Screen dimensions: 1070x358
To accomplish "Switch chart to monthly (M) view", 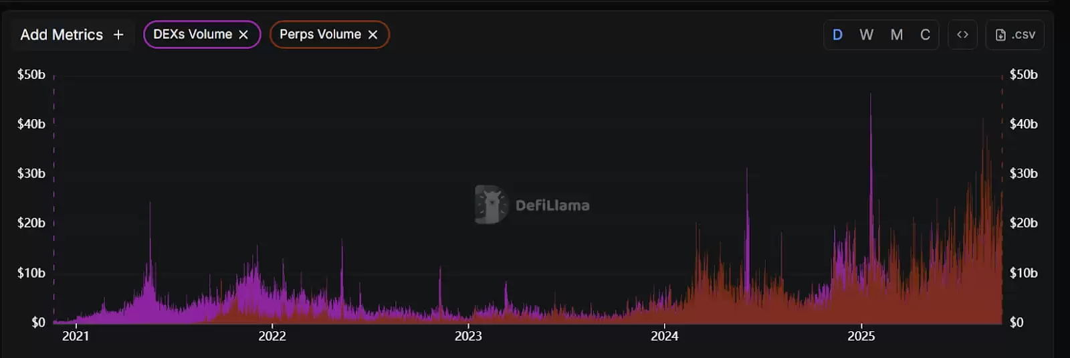I will click(x=896, y=35).
